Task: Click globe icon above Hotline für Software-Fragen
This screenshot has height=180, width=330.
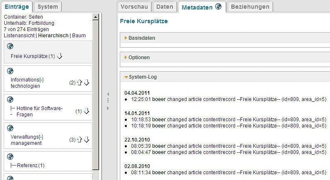Action: click(11, 99)
